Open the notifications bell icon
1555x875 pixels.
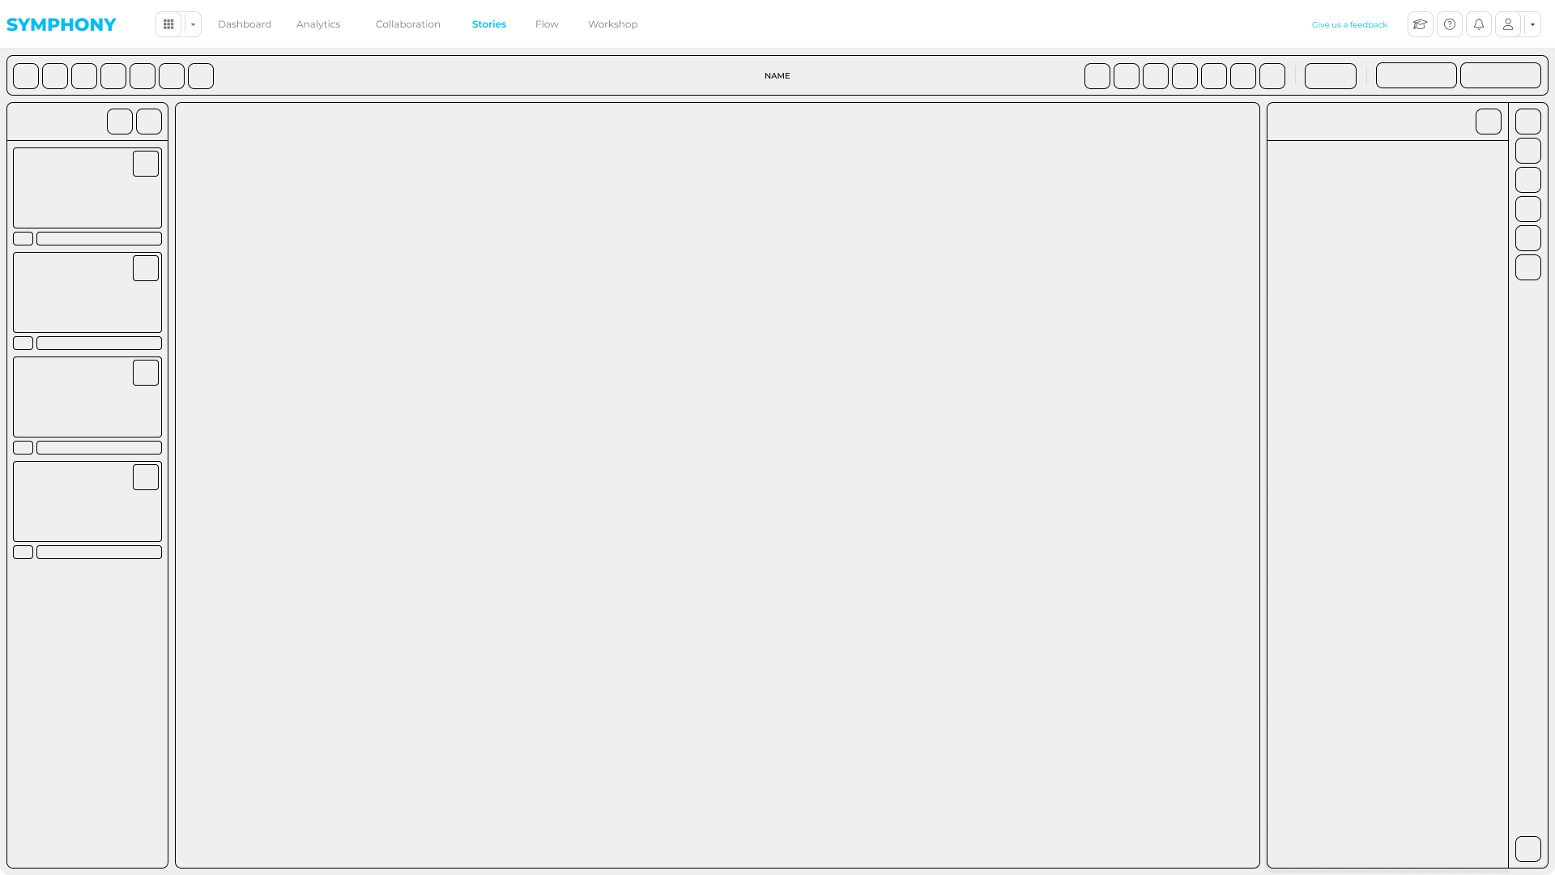click(1479, 24)
